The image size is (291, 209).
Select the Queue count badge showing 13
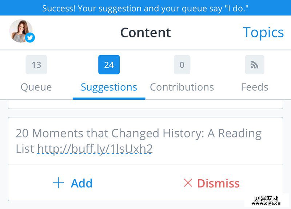(x=36, y=65)
